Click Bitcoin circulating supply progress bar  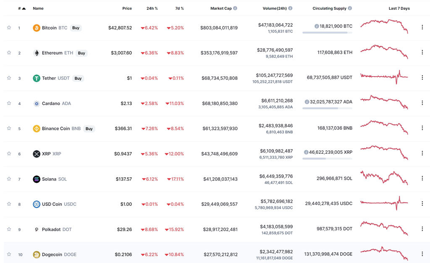coord(327,32)
